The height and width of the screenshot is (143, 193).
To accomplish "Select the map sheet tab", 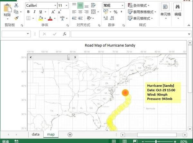I will [51, 134].
